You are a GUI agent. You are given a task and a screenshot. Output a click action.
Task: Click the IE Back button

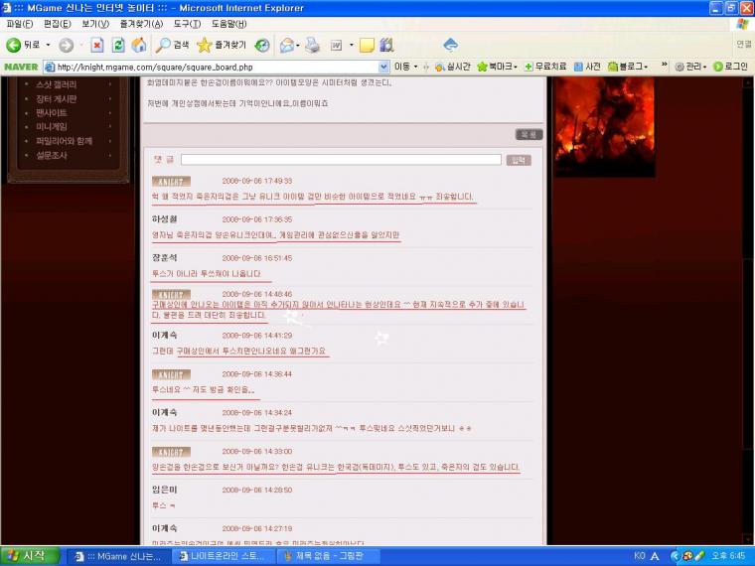click(x=23, y=45)
